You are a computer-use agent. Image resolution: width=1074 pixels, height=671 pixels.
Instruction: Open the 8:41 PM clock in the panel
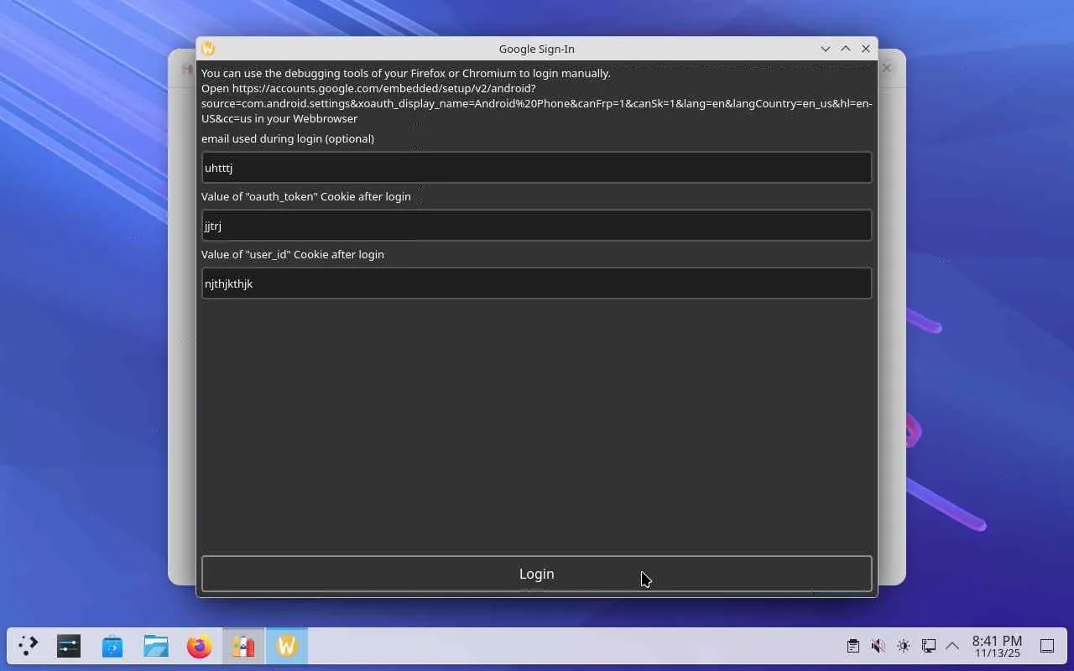(998, 646)
